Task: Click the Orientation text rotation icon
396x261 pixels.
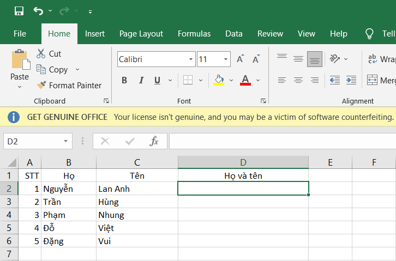Action: click(x=334, y=59)
